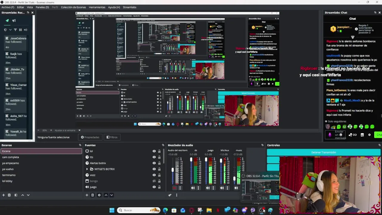Open the Vista menu
Image resolution: width=382 pixels, height=215 pixels.
30,7
